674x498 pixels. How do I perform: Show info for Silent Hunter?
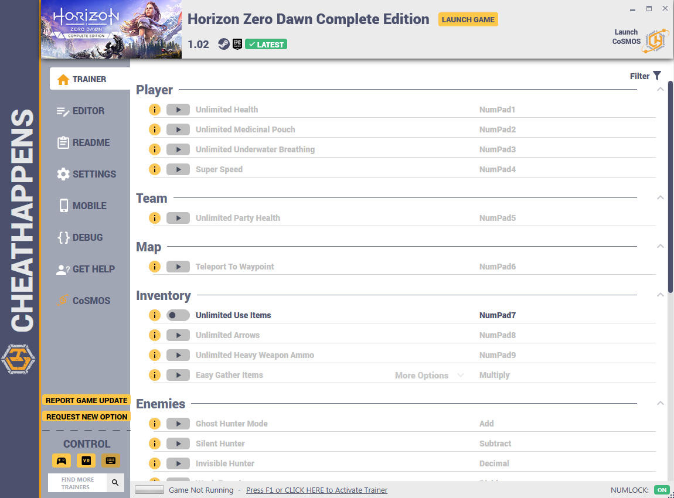point(154,444)
